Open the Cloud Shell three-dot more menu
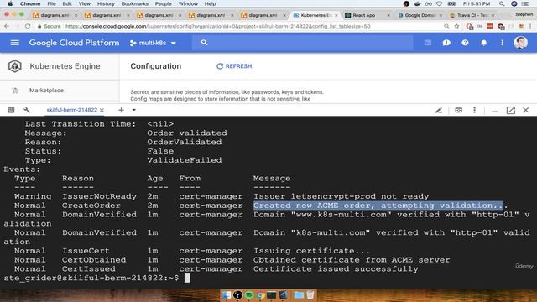Image resolution: width=537 pixels, height=302 pixels. [474, 110]
